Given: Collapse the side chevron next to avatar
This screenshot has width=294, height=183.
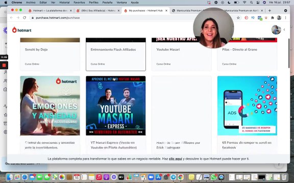Looking at the screenshot, I should tap(284, 29).
